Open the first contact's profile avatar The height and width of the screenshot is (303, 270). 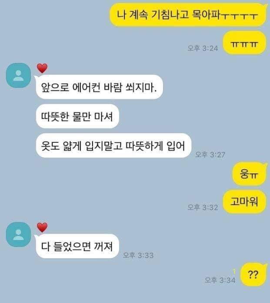pos(18,76)
